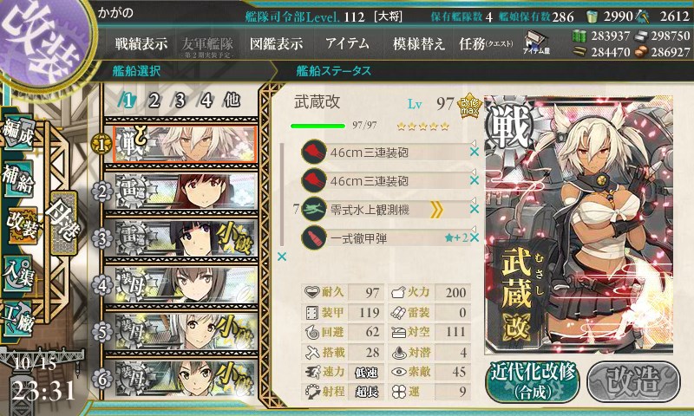Open the 入渠 docking side icon

[x=17, y=273]
